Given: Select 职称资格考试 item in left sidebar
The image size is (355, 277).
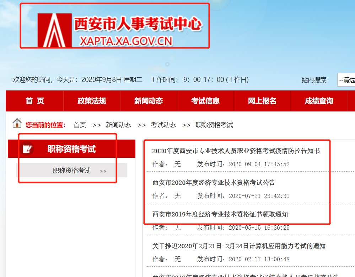Looking at the screenshot, I should 72,171.
